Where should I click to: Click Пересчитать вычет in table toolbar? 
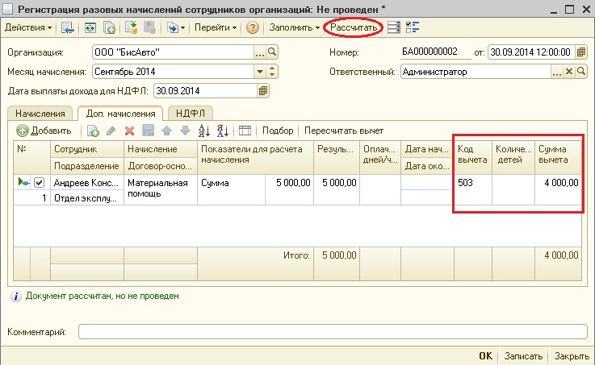tap(344, 131)
